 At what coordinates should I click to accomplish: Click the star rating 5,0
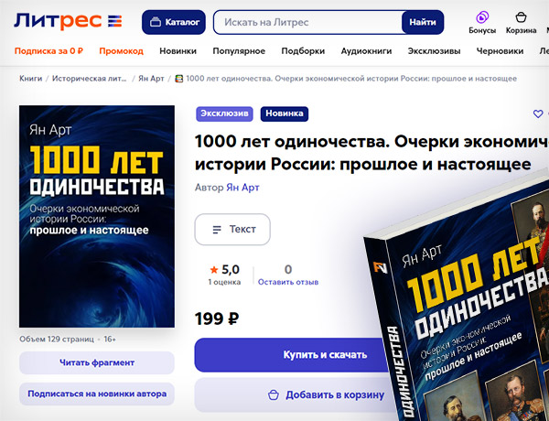[224, 270]
